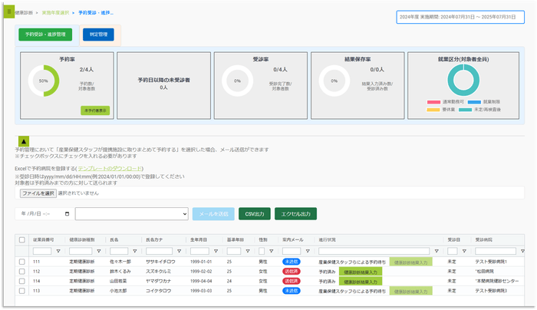Switch to the 予約受診・進捗管理 tab
The image size is (537, 310).
44,35
